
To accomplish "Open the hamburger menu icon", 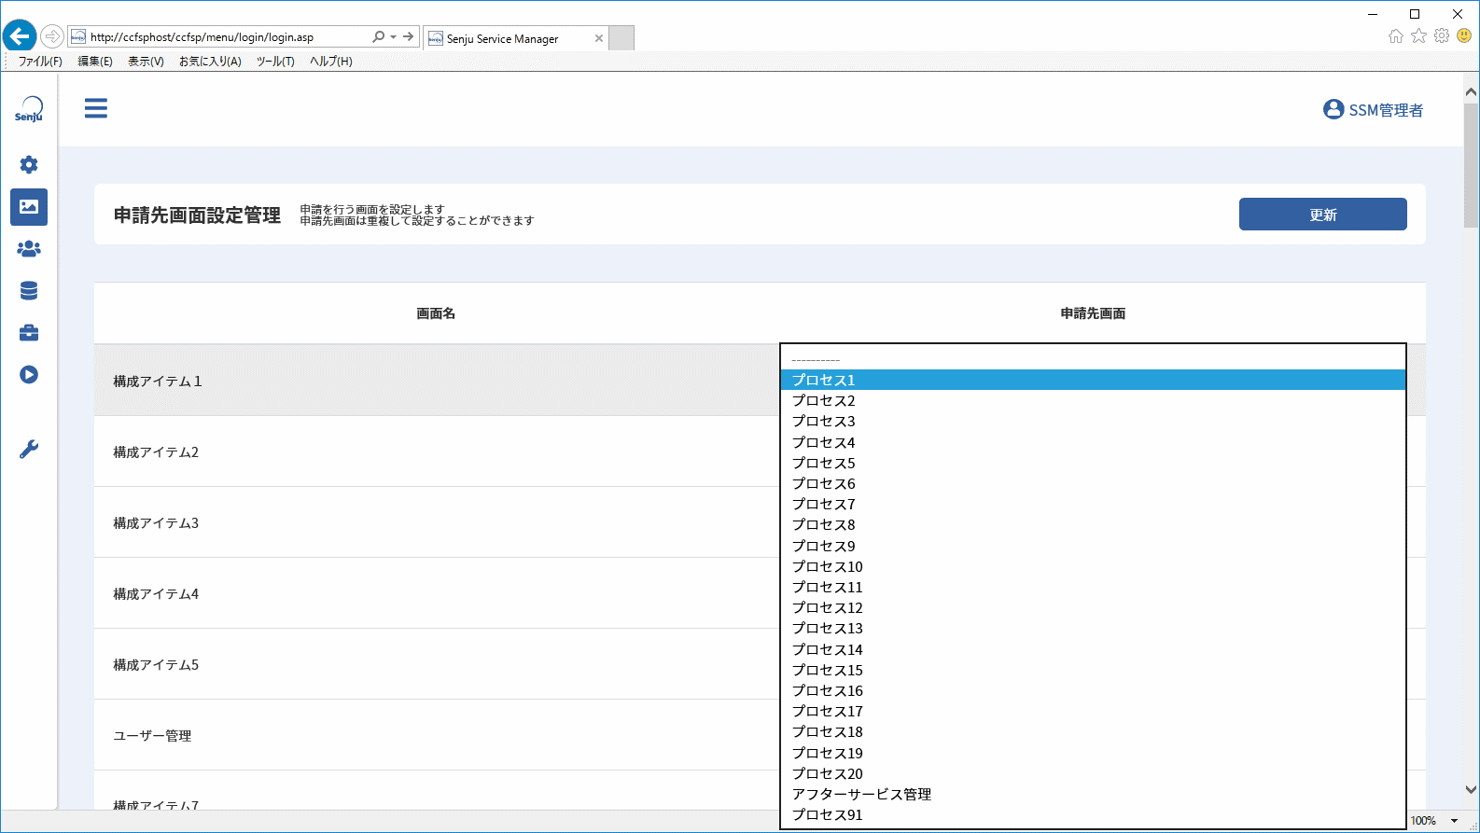I will (96, 108).
